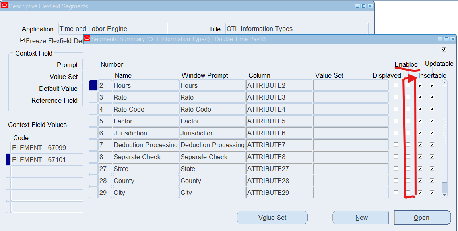This screenshot has height=231, width=458.
Task: Click the Oracle icon of Descriptive Flexfield Segments window
Action: tap(4, 6)
